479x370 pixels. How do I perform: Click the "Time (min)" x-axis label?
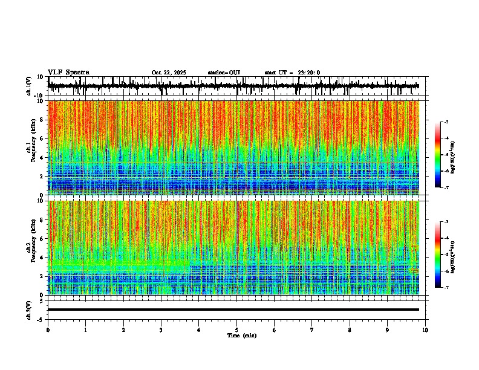[242, 336]
